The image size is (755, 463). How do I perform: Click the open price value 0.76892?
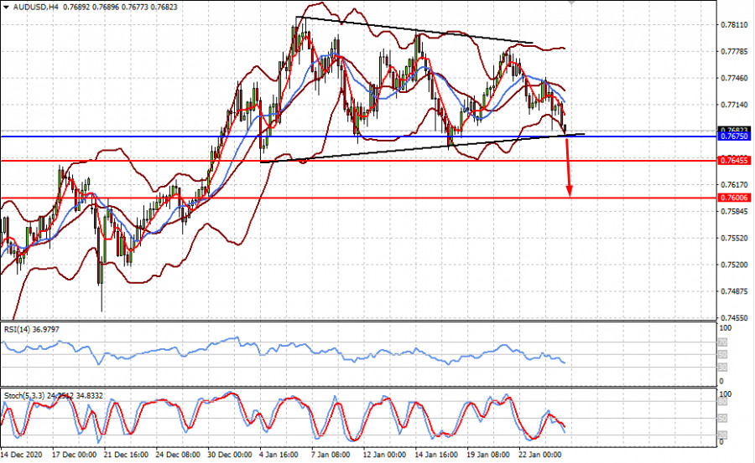tap(76, 8)
